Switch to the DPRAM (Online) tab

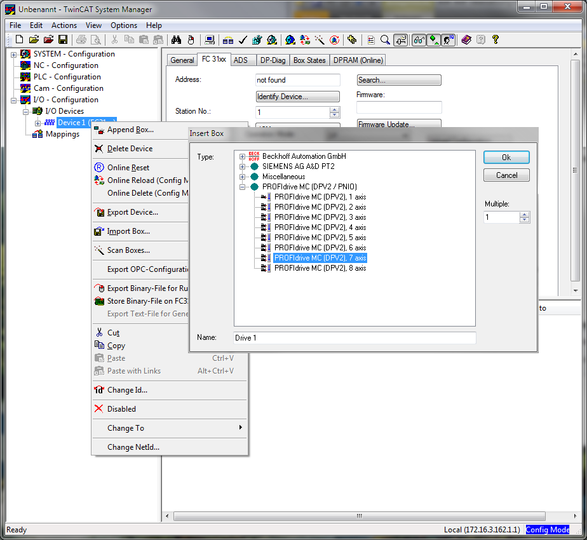pos(358,60)
